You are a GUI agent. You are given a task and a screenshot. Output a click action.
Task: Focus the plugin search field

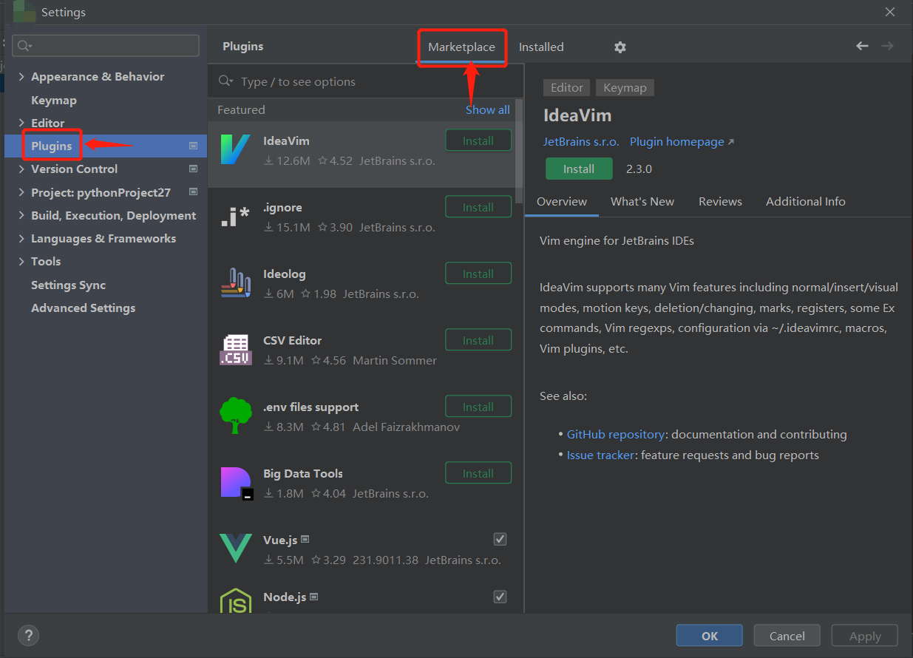(x=366, y=81)
